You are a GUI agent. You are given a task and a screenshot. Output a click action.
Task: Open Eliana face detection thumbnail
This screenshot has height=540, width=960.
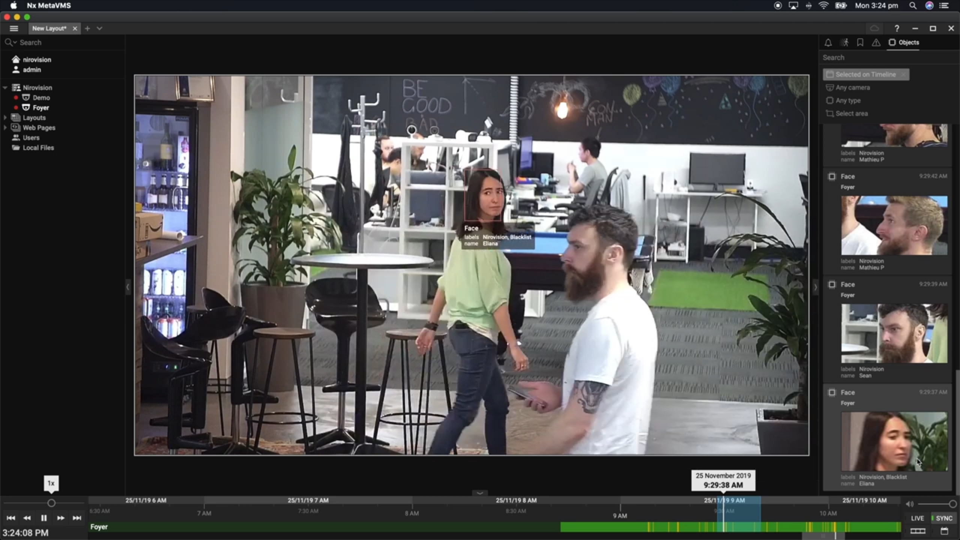pos(894,441)
